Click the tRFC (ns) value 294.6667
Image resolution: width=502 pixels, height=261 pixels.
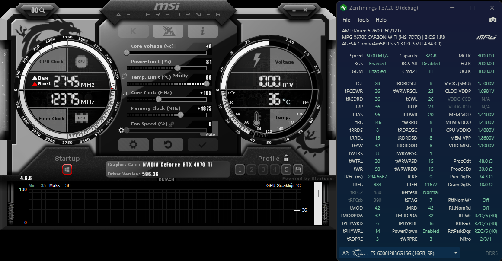tap(377, 177)
